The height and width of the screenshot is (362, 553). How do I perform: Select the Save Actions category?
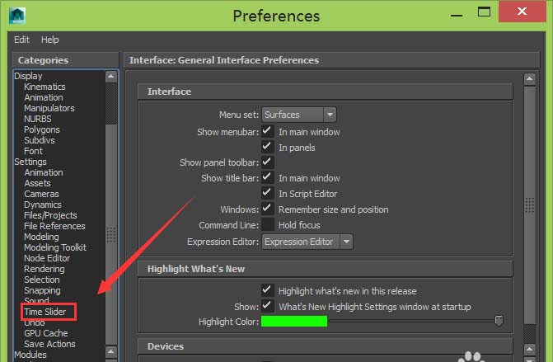tap(49, 344)
